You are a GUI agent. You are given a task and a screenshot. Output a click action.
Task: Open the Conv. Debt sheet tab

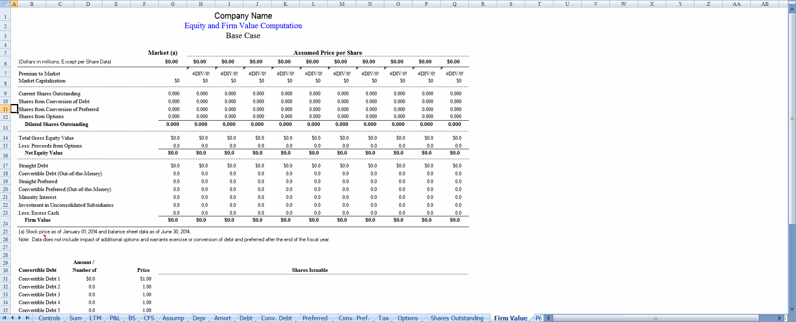point(277,318)
